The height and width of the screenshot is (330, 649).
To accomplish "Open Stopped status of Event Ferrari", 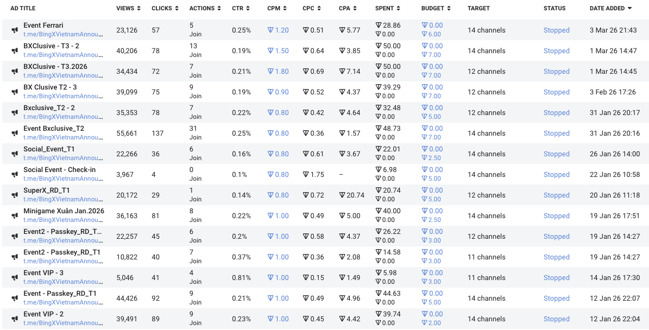I will coord(556,30).
